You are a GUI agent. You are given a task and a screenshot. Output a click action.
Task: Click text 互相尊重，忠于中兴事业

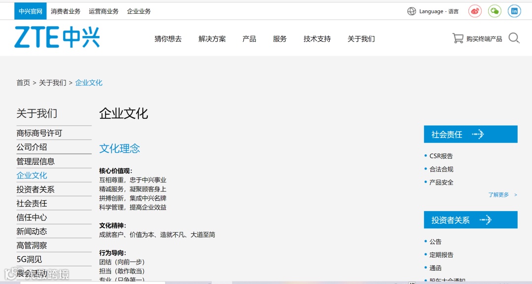133,179
